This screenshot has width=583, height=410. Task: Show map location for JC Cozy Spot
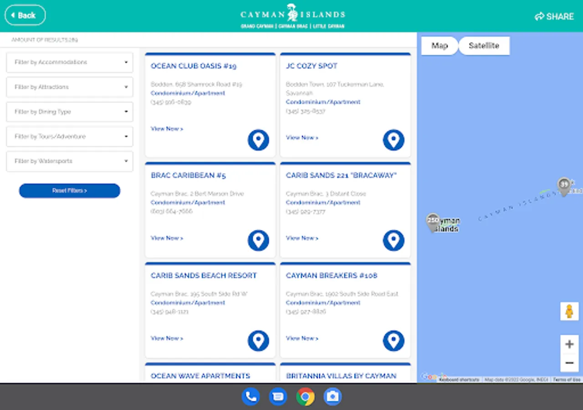394,140
